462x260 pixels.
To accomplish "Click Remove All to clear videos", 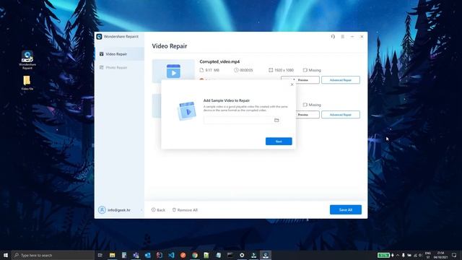I will point(185,210).
